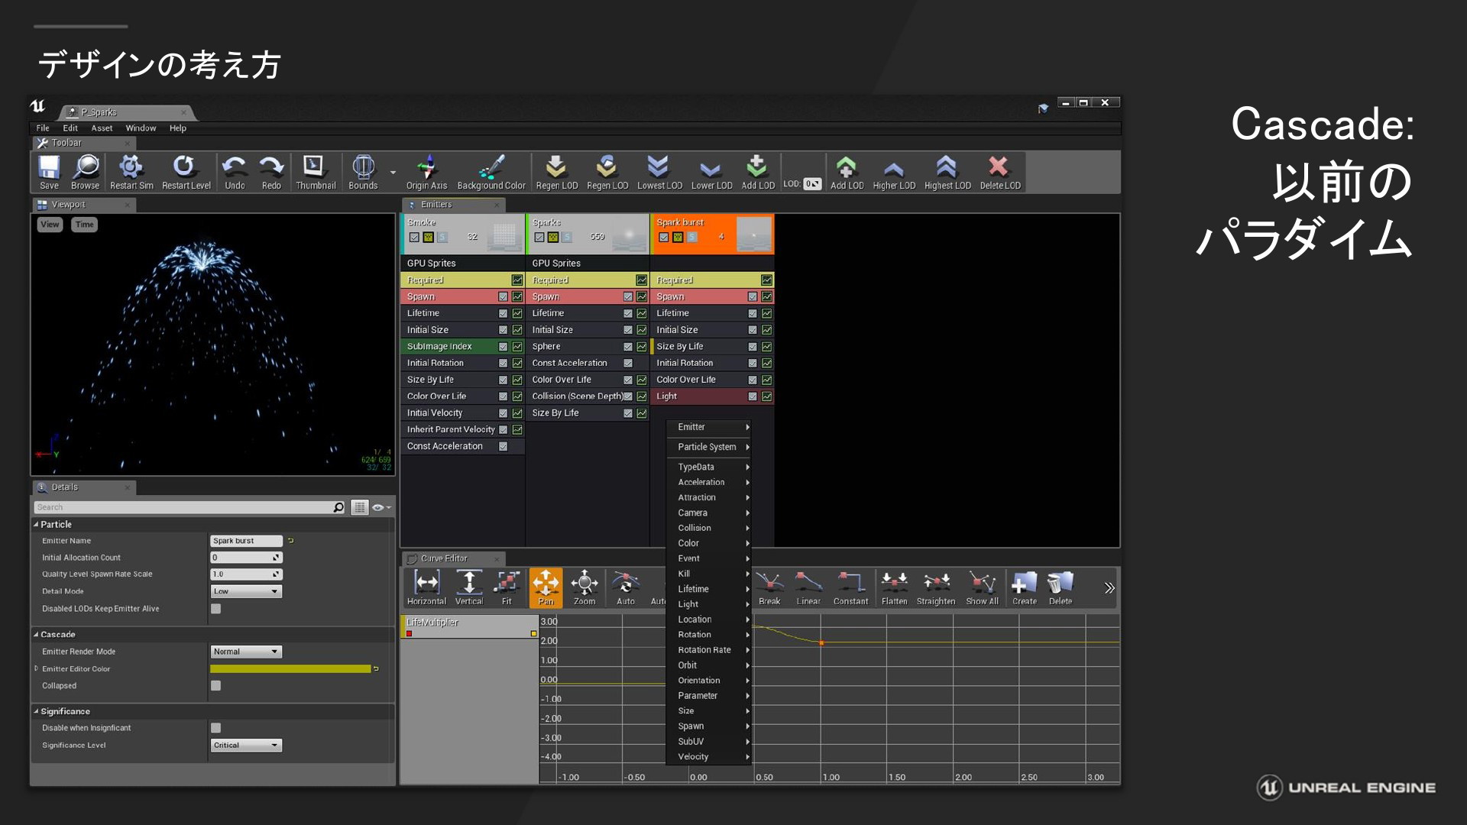Toggle Bounds display in toolbar
The width and height of the screenshot is (1467, 825).
coord(363,172)
